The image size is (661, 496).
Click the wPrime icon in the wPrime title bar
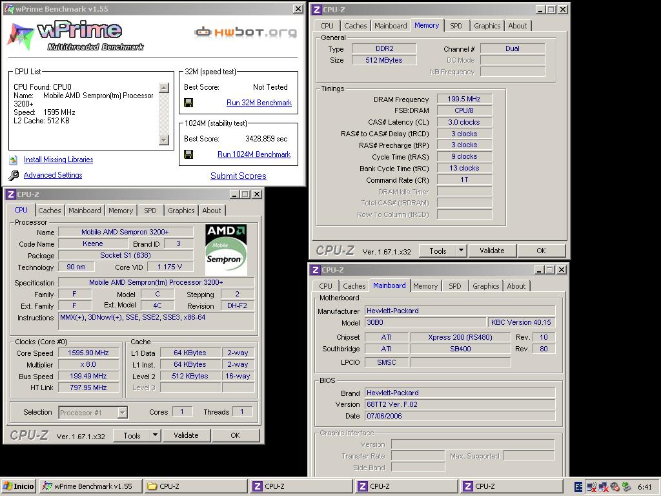pyautogui.click(x=10, y=9)
